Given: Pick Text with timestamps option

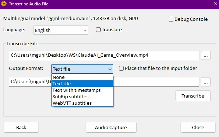Looking at the screenshot, I should click(x=82, y=90).
